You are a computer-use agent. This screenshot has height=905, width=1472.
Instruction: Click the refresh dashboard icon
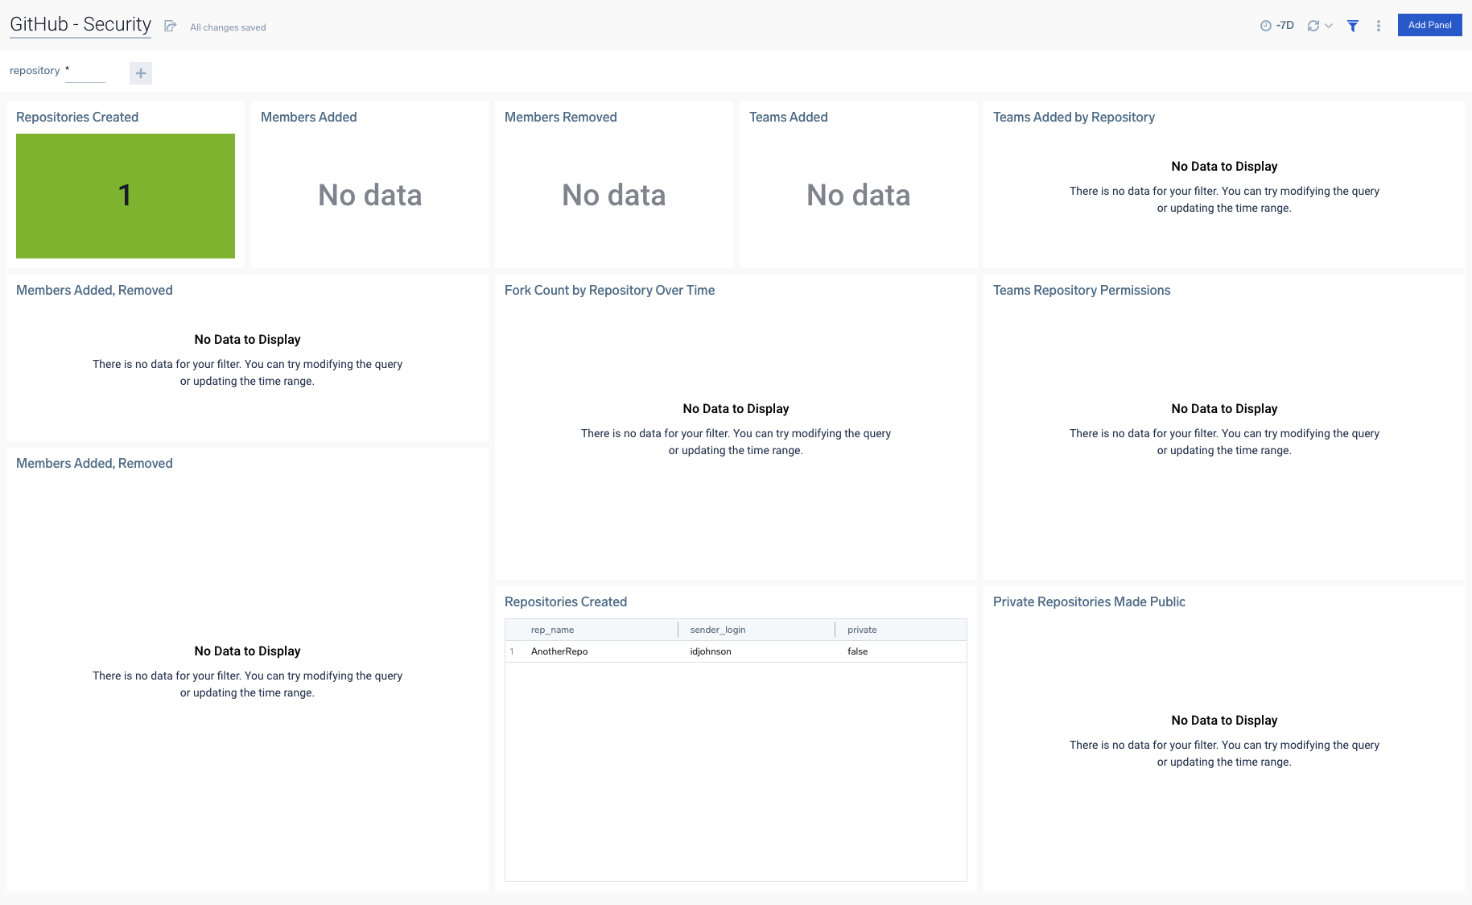1313,26
